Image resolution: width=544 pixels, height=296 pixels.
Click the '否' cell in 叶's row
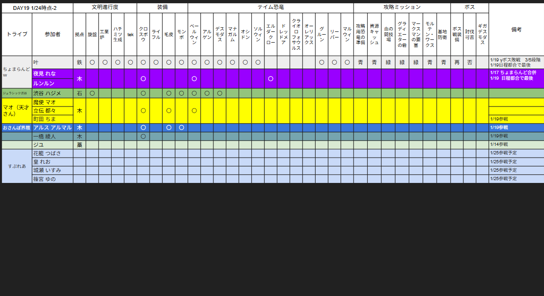point(470,62)
